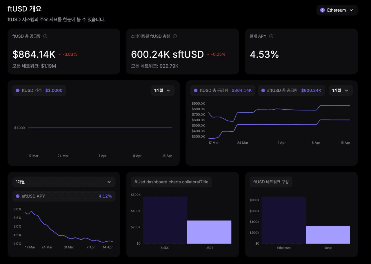Click the ftUSD 네트워크 구성 chart title

point(271,182)
